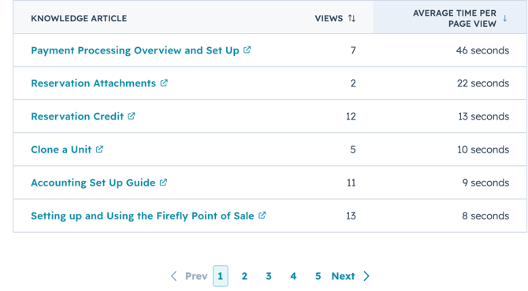Click the previous page chevron arrow
This screenshot has width=528, height=291.
pyautogui.click(x=173, y=276)
